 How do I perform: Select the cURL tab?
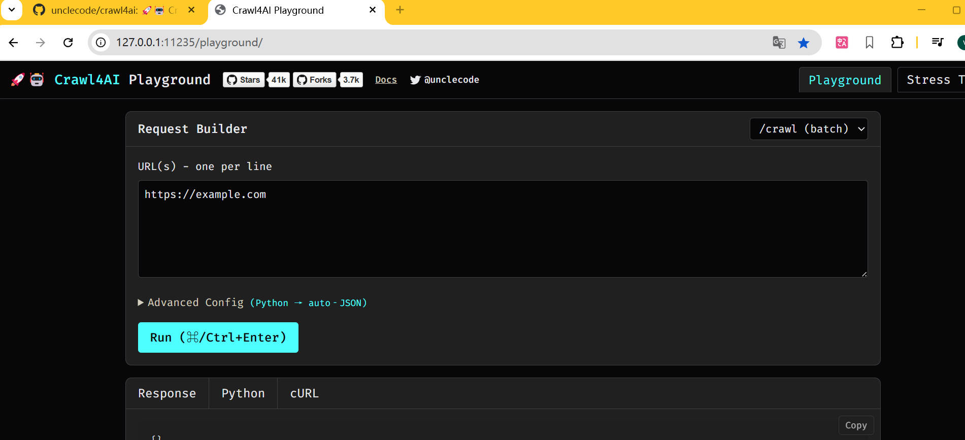click(x=304, y=393)
